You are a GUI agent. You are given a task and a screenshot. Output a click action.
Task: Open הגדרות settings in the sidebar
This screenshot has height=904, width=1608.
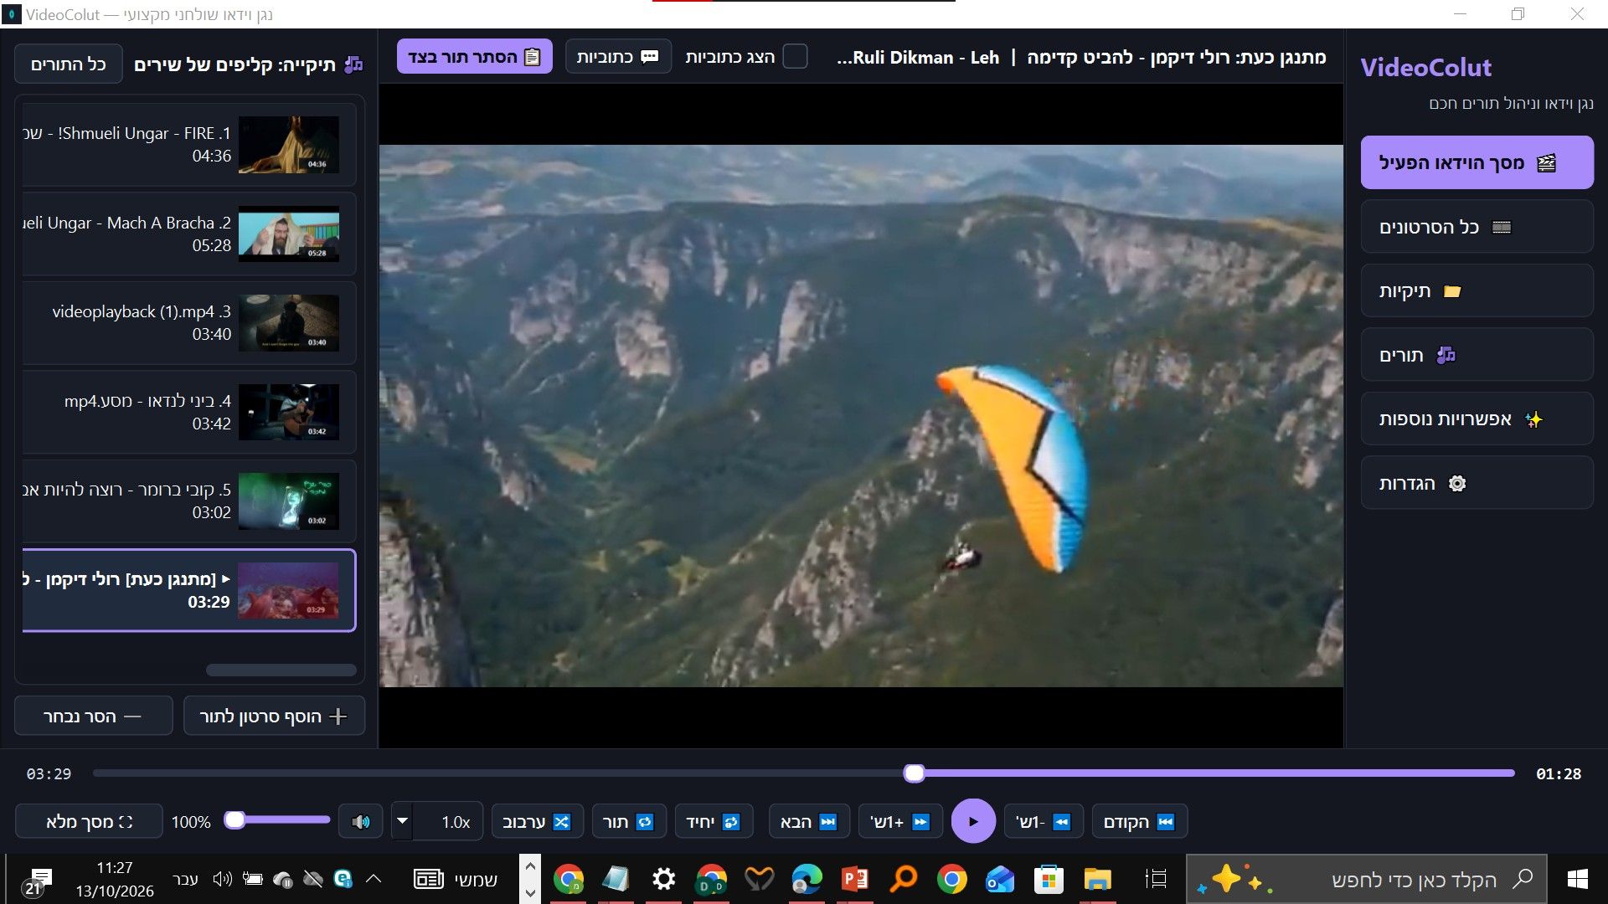tap(1477, 483)
